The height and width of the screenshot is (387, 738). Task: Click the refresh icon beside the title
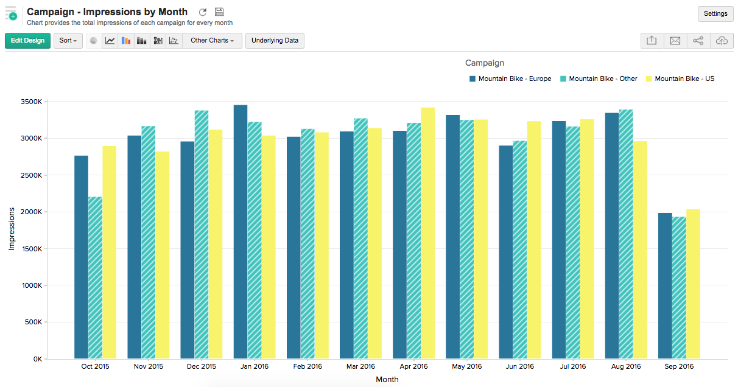click(203, 12)
